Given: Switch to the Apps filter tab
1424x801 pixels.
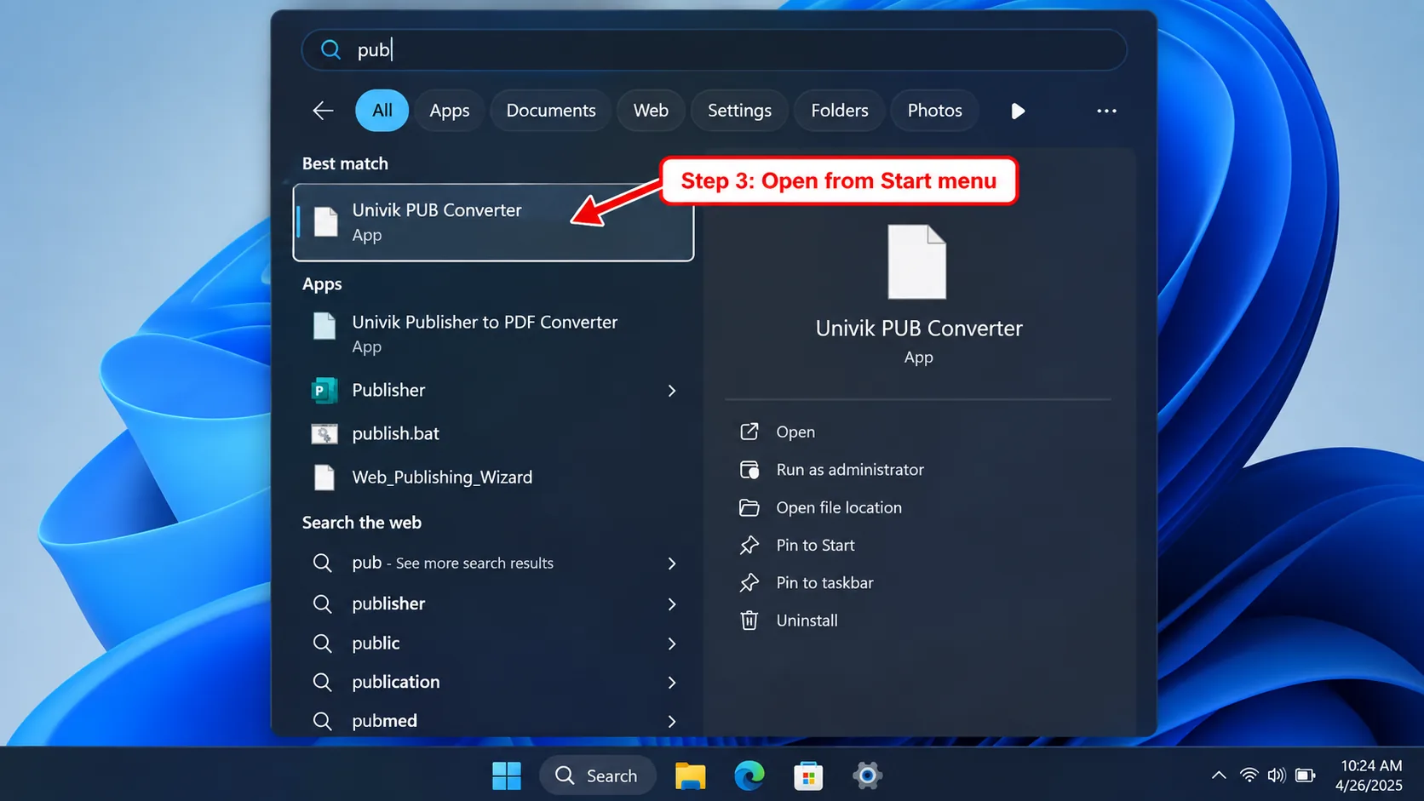Looking at the screenshot, I should pyautogui.click(x=449, y=111).
